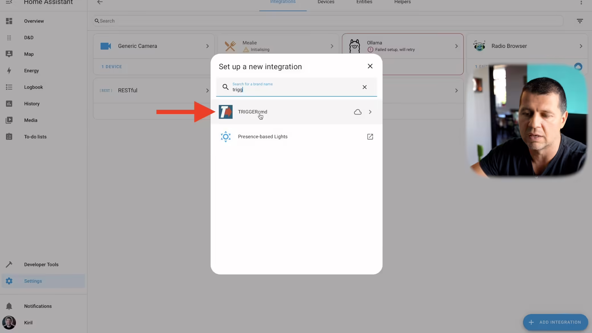Click the Ollama llama icon
Image resolution: width=592 pixels, height=333 pixels.
(355, 46)
